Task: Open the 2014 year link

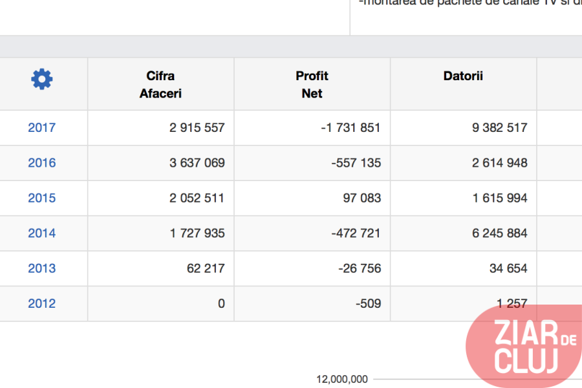Action: 42,233
